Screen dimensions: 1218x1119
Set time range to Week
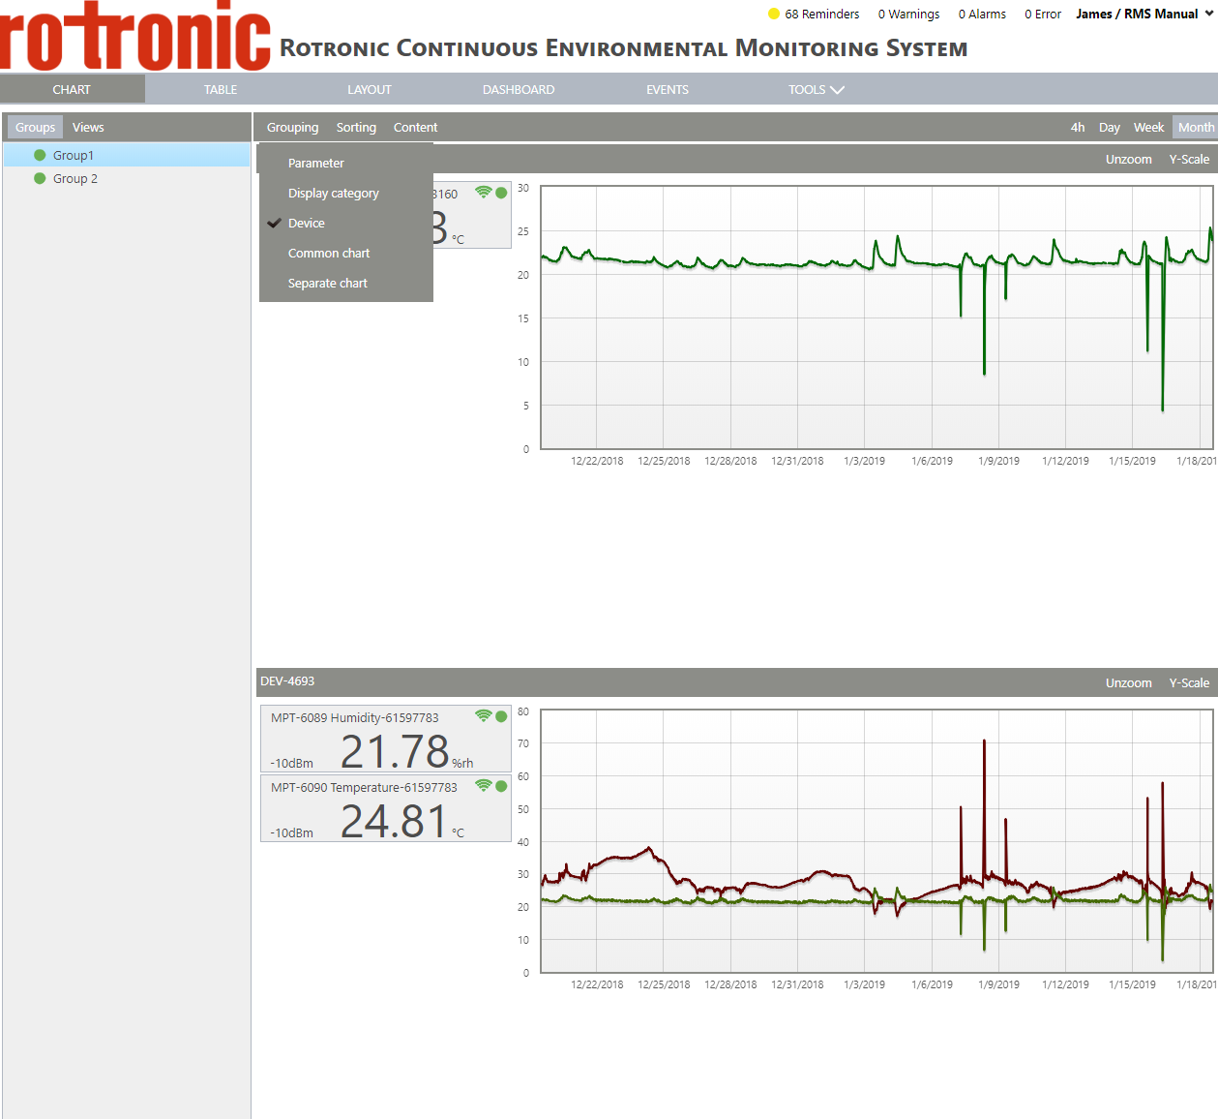[x=1148, y=127]
